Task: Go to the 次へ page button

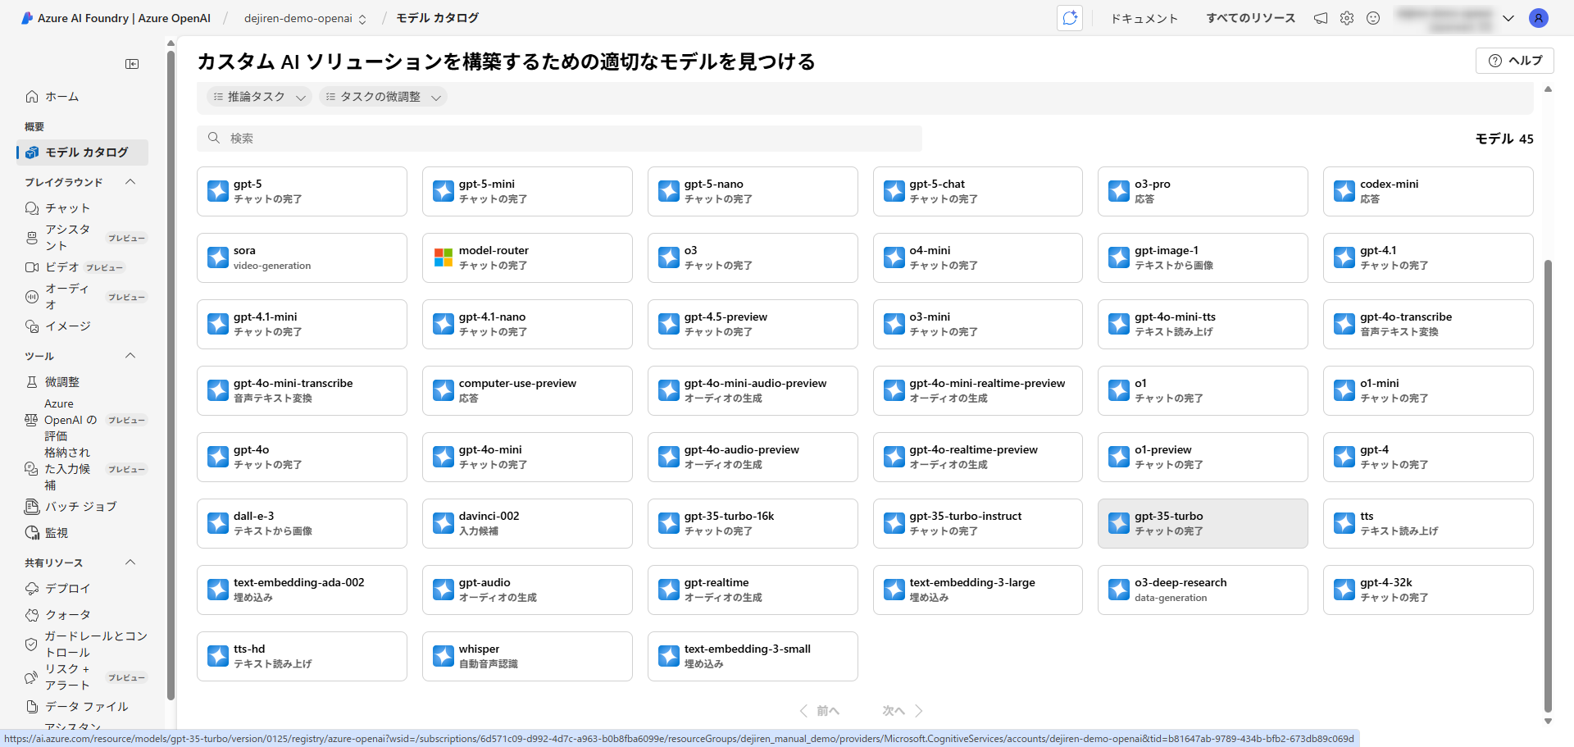Action: pos(903,711)
